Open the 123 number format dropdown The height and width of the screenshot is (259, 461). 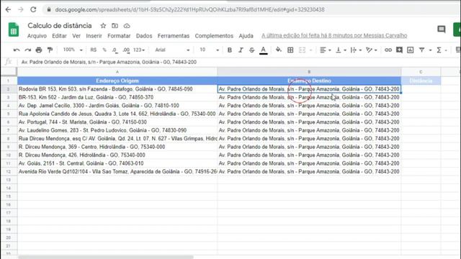(x=139, y=50)
